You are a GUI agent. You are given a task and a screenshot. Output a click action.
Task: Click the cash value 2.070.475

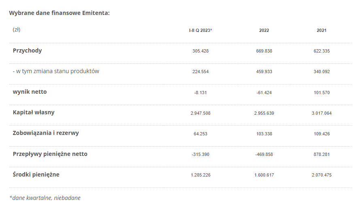(321, 175)
